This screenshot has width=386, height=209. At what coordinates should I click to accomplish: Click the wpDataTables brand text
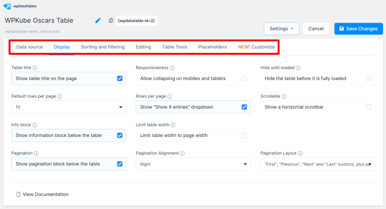[x=25, y=6]
